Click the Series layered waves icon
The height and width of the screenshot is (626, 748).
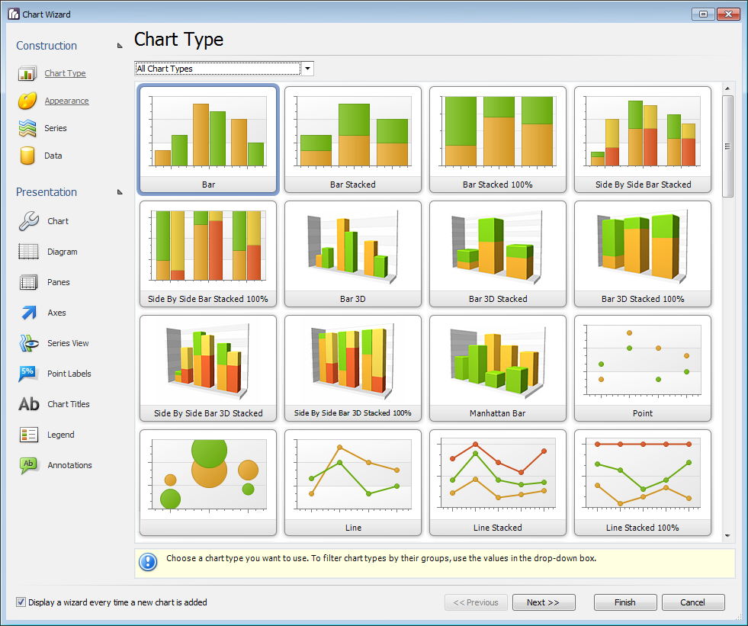pos(27,128)
